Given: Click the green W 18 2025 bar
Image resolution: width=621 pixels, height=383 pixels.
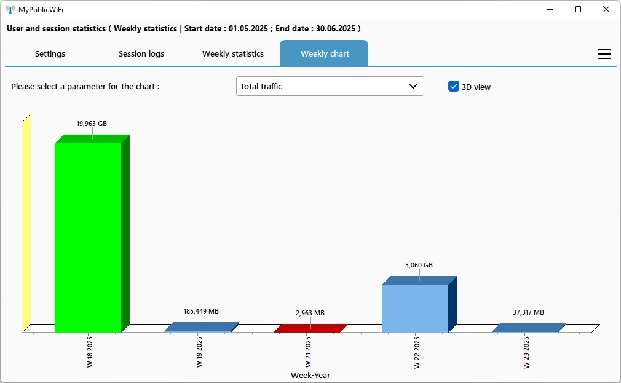Looking at the screenshot, I should pos(88,237).
